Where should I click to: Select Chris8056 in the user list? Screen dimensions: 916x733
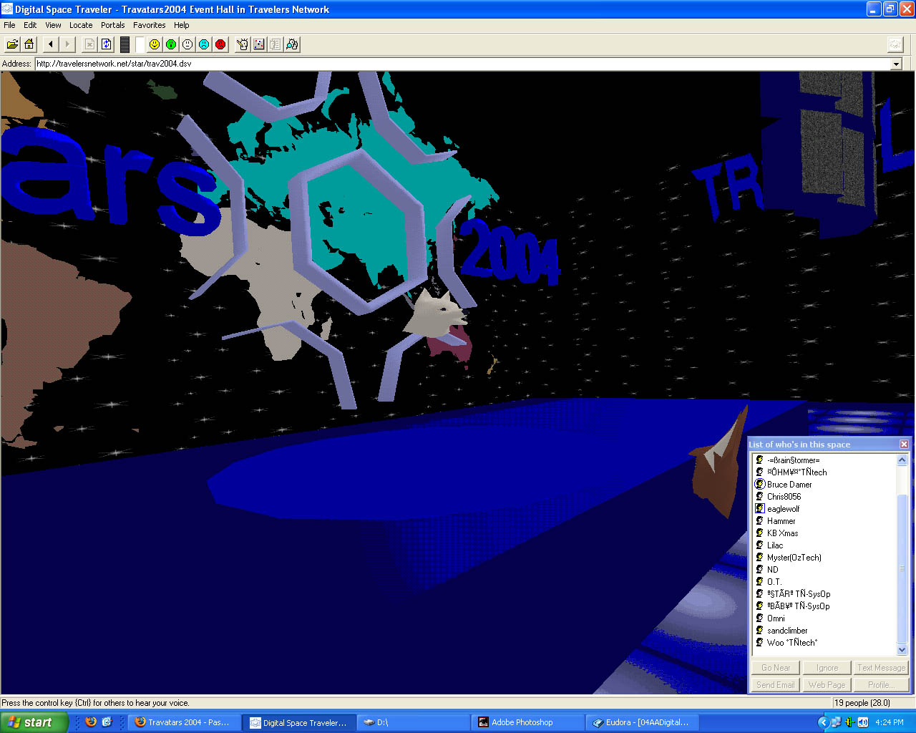(784, 497)
